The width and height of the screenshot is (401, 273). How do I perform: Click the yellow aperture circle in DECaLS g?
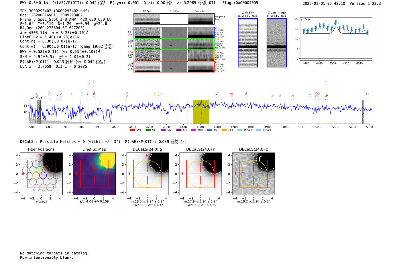[x=148, y=174]
